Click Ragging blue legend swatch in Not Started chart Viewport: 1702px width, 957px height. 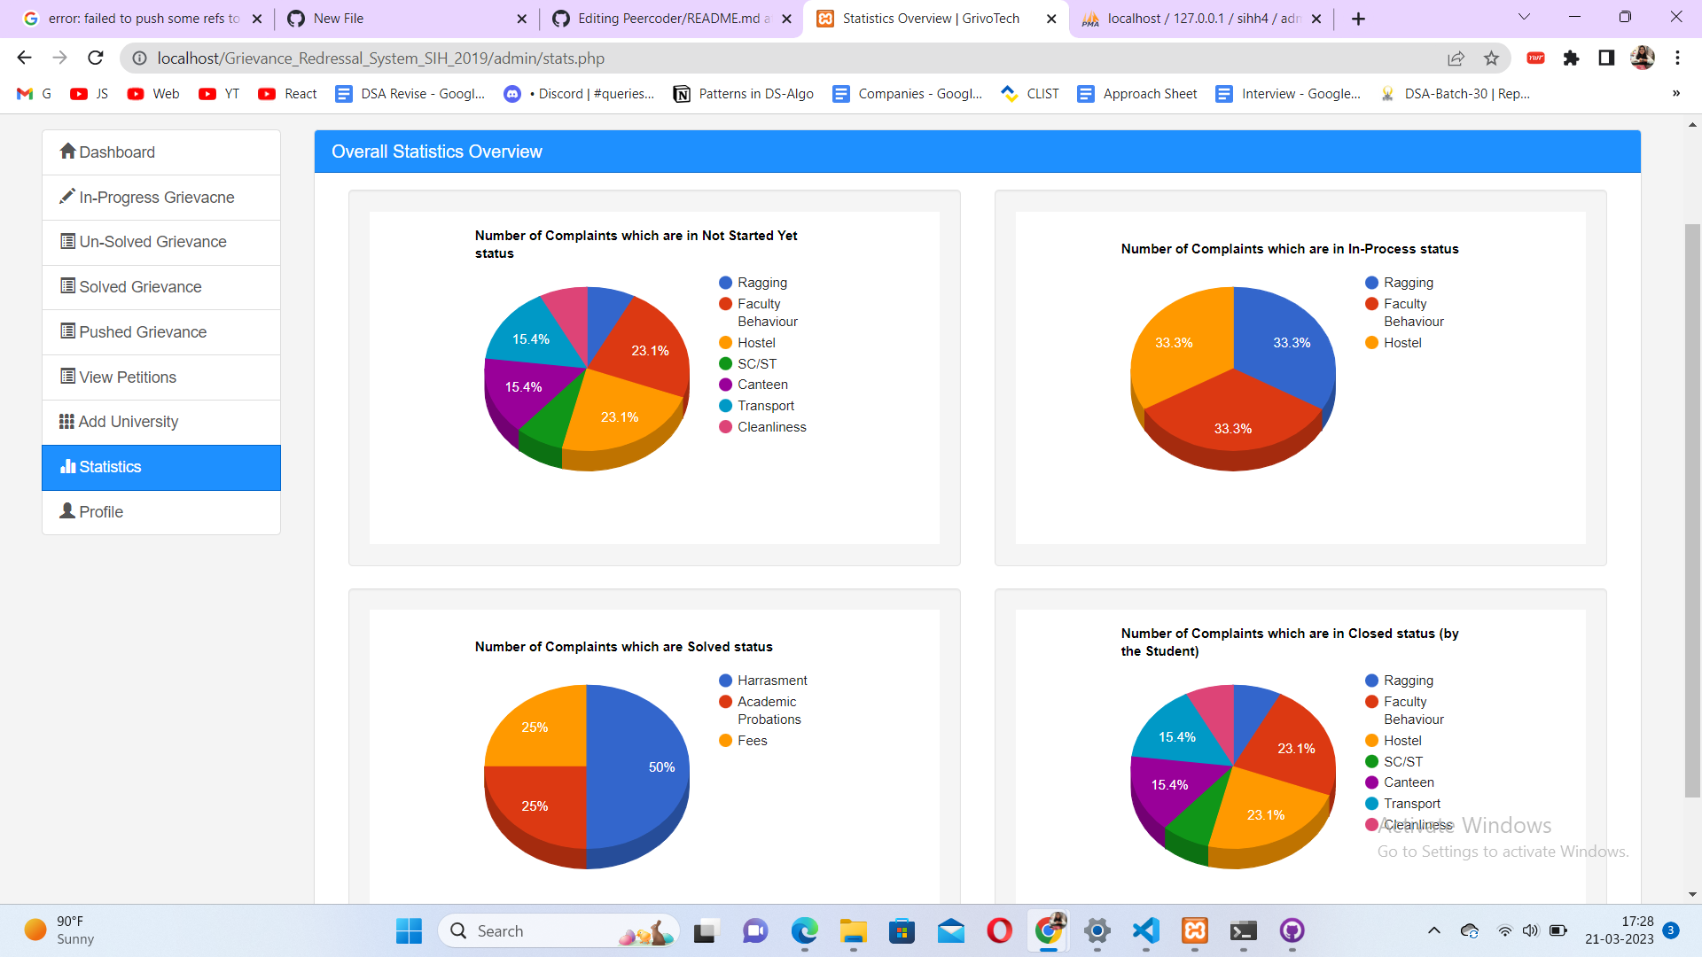coord(725,283)
